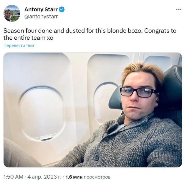Click the second airplane window beside the seat

106,102
